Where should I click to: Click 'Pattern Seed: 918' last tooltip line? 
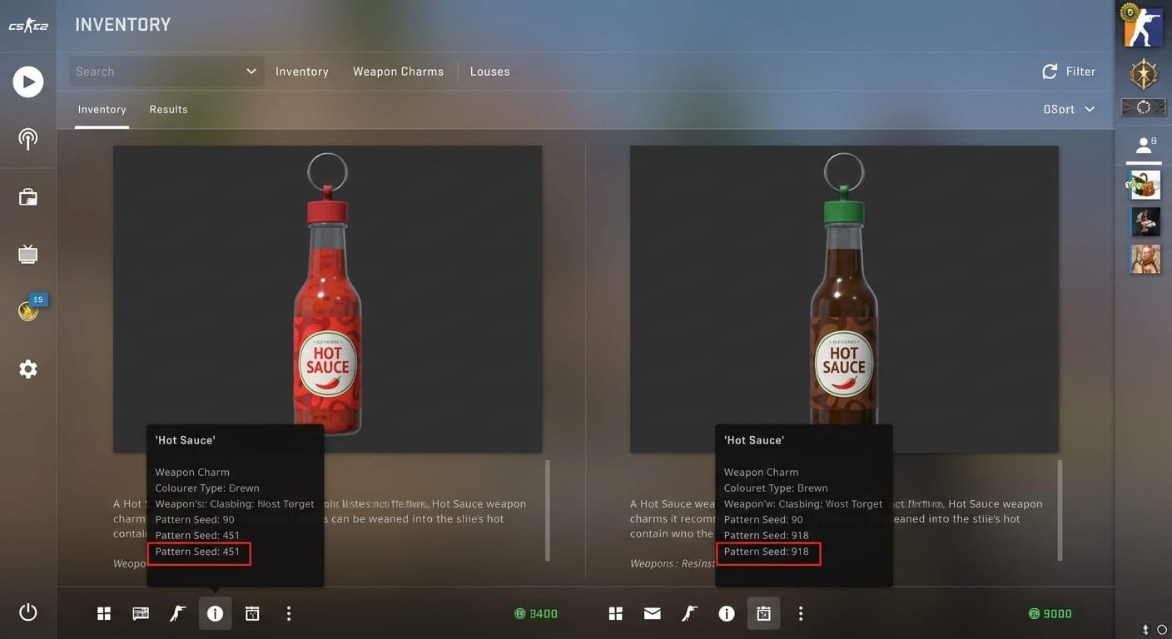(x=766, y=552)
